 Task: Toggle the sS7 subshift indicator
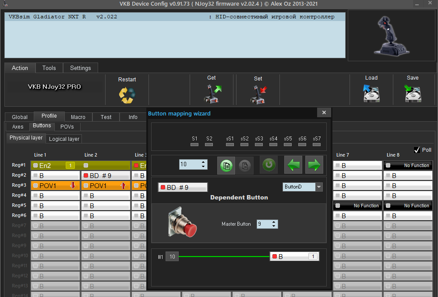coord(317,144)
